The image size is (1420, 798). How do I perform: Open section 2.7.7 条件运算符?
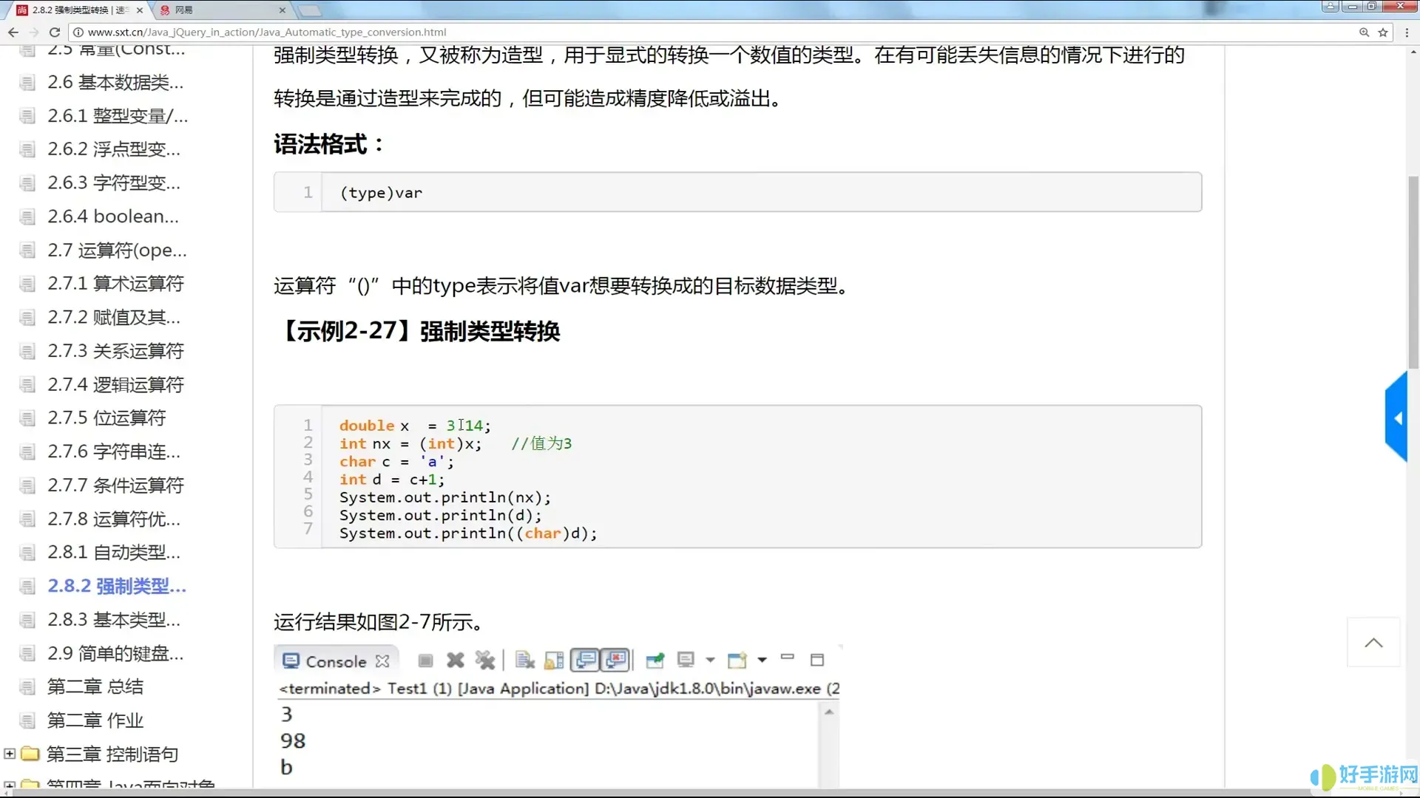[x=115, y=485]
